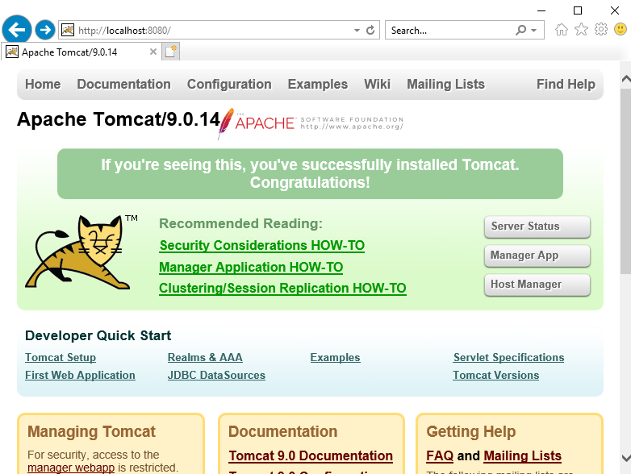Open Configuration in the navigation bar
631x474 pixels.
pos(229,84)
